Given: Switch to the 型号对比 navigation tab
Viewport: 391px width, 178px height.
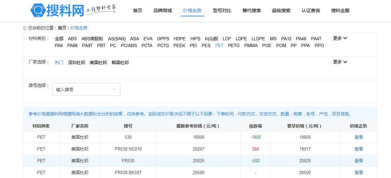Looking at the screenshot, I should (222, 10).
